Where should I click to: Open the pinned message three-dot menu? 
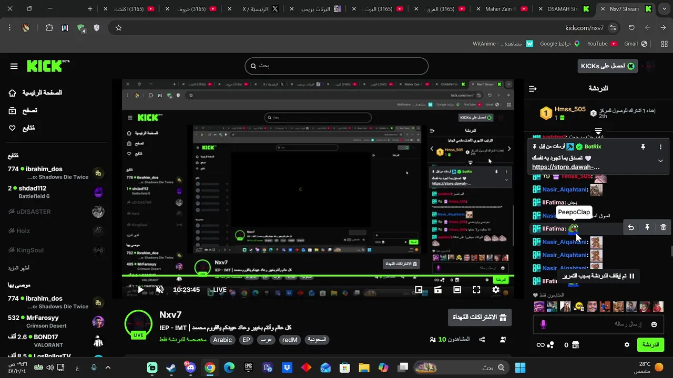click(x=660, y=147)
